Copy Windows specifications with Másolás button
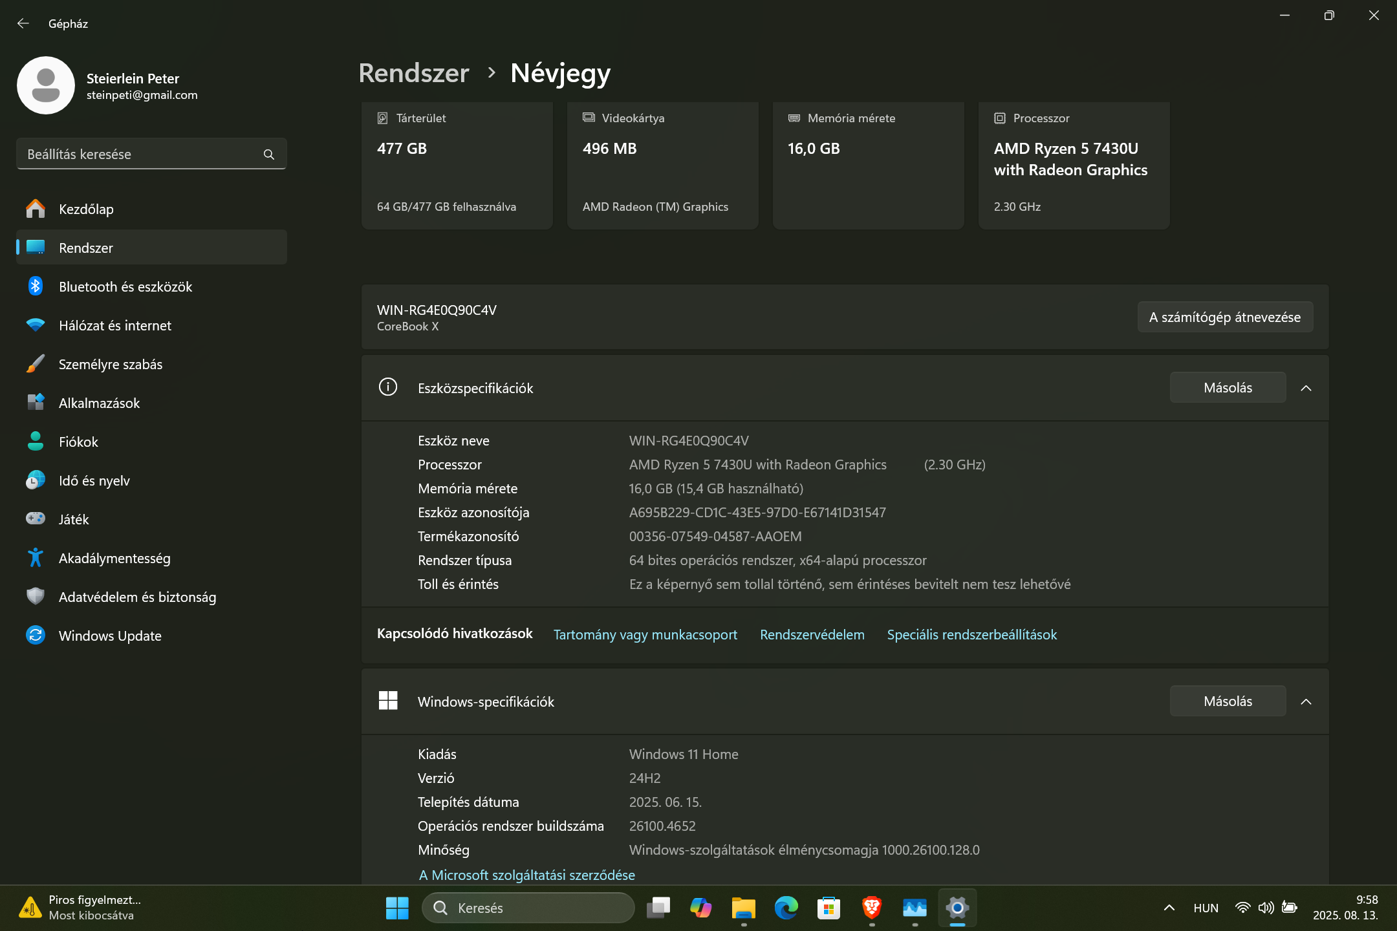The image size is (1397, 931). point(1228,701)
